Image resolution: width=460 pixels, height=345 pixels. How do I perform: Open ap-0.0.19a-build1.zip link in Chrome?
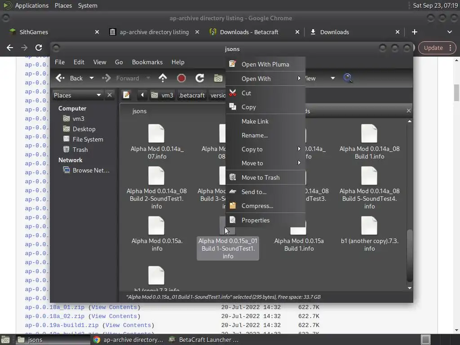click(x=62, y=325)
